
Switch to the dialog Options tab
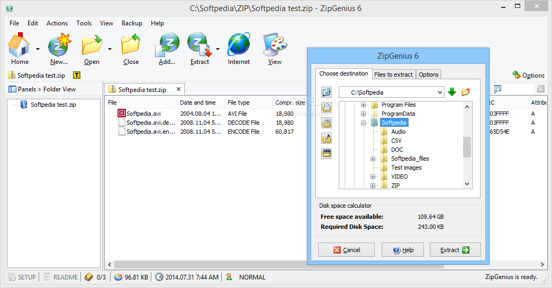429,75
